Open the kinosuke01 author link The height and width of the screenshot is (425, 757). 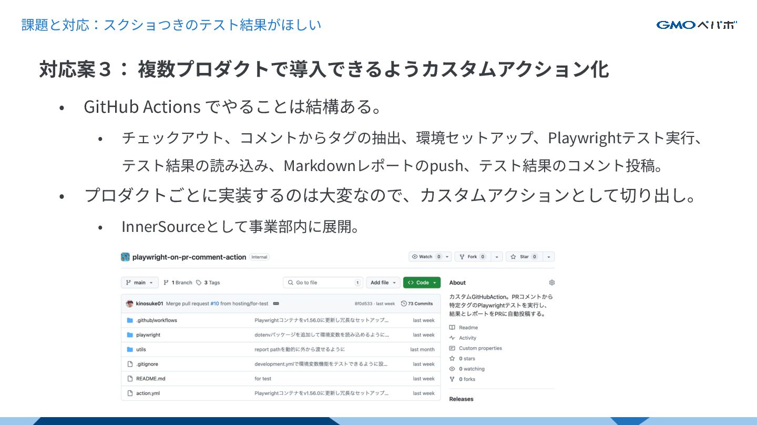(x=149, y=303)
